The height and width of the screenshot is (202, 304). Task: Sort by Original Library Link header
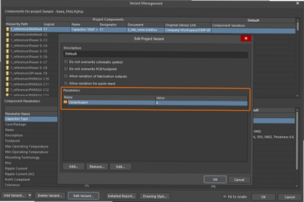(x=188, y=25)
